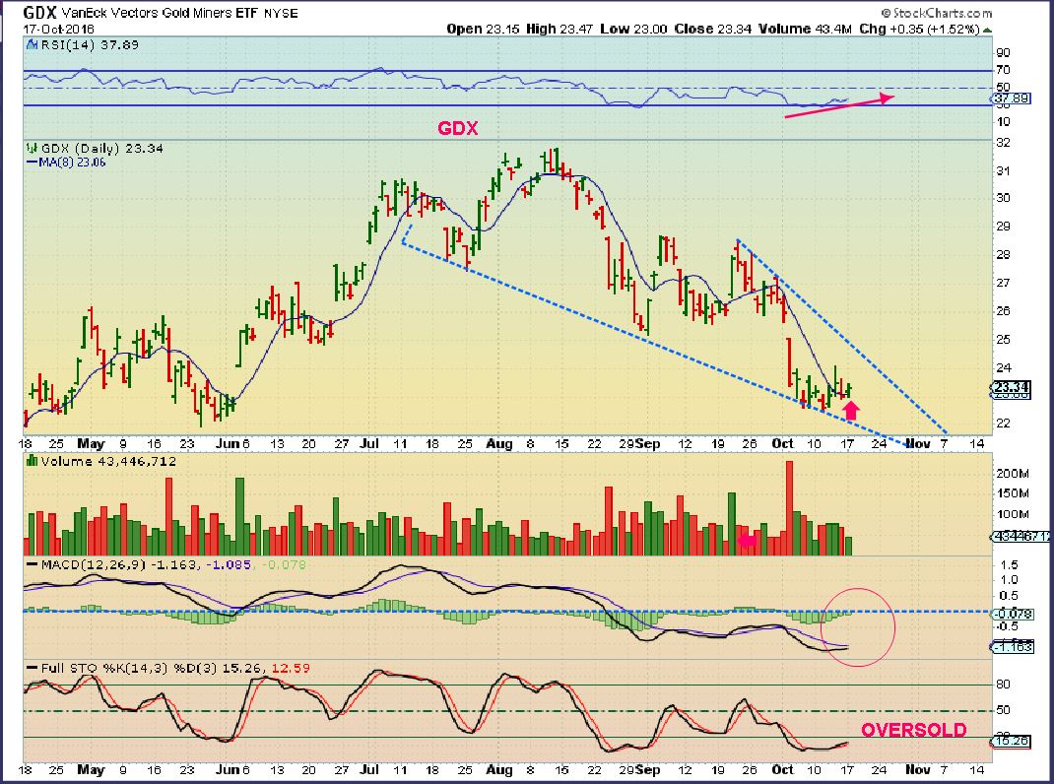Viewport: 1054px width, 784px height.
Task: Click the 150M level on the volume scale
Action: 1013,493
